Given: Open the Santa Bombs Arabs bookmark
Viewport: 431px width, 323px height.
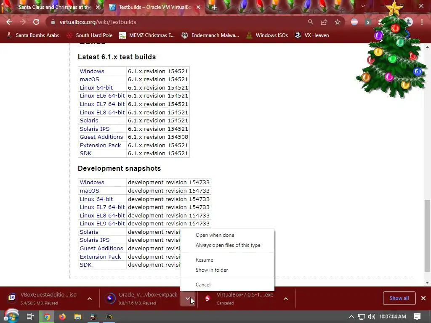Looking at the screenshot, I should pos(33,35).
